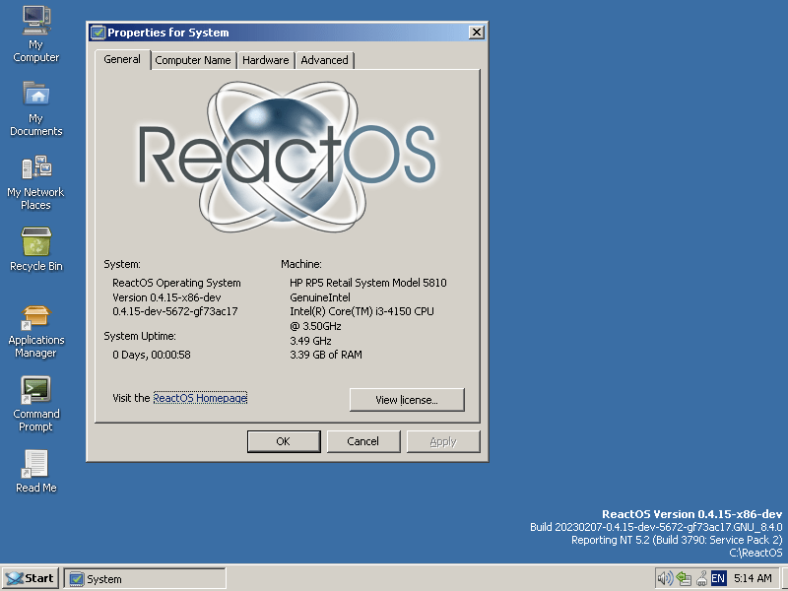The width and height of the screenshot is (788, 591).
Task: Click the green arrow tray icon
Action: point(682,578)
